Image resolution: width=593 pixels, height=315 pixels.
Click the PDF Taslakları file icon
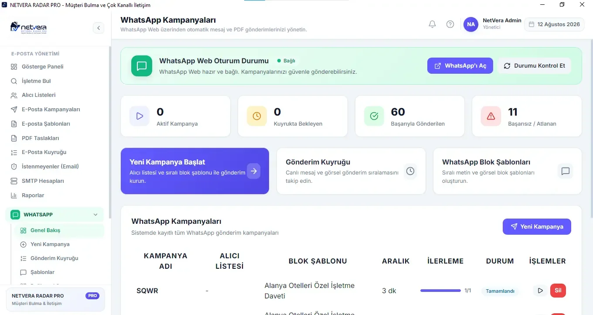[14, 138]
